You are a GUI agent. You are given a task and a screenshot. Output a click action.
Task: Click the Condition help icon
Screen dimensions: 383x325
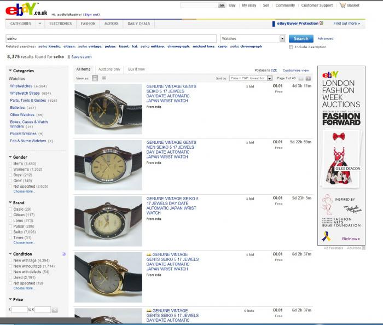pos(64,254)
